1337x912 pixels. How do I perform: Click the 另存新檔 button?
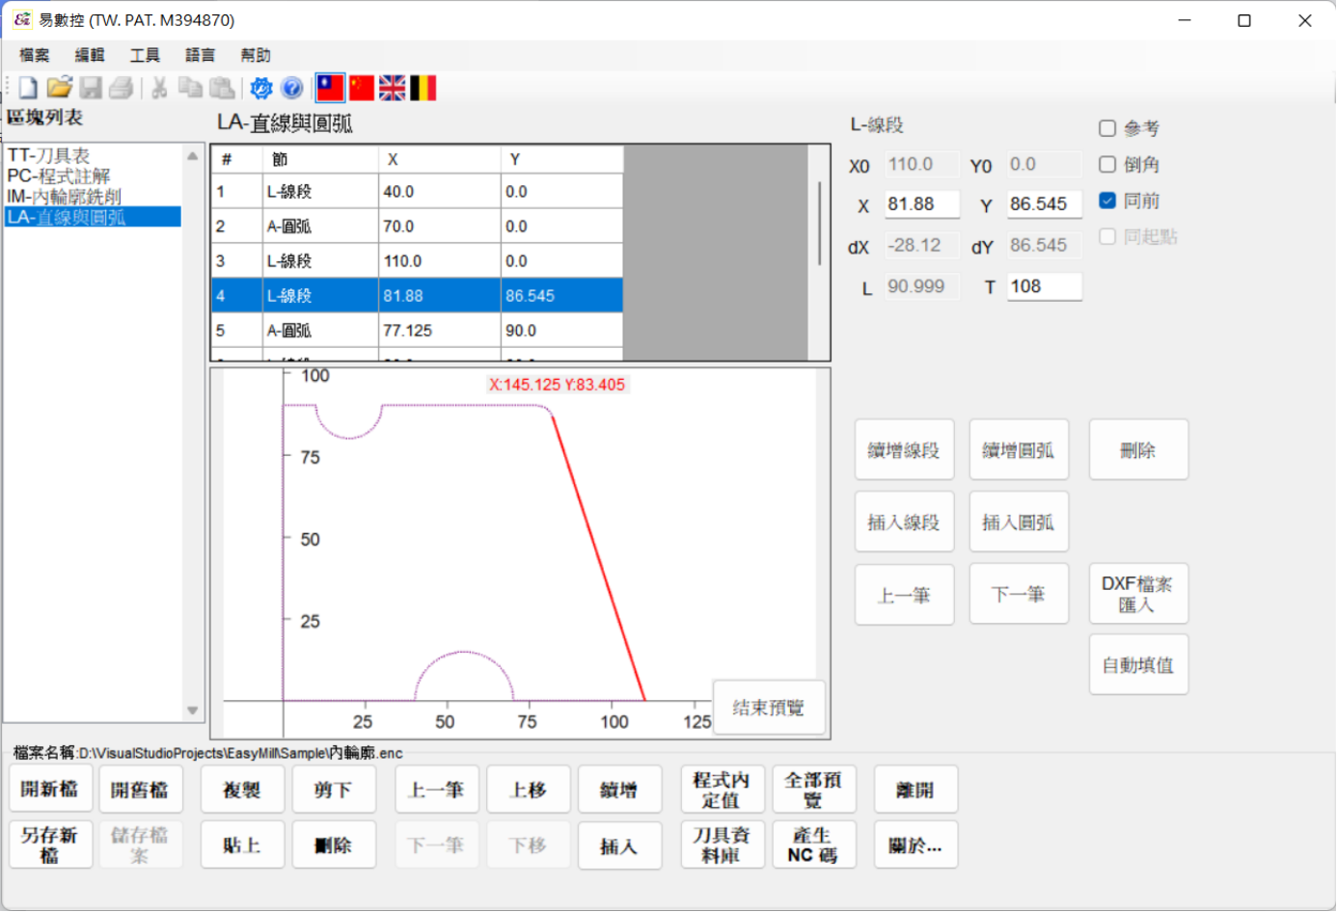point(50,845)
